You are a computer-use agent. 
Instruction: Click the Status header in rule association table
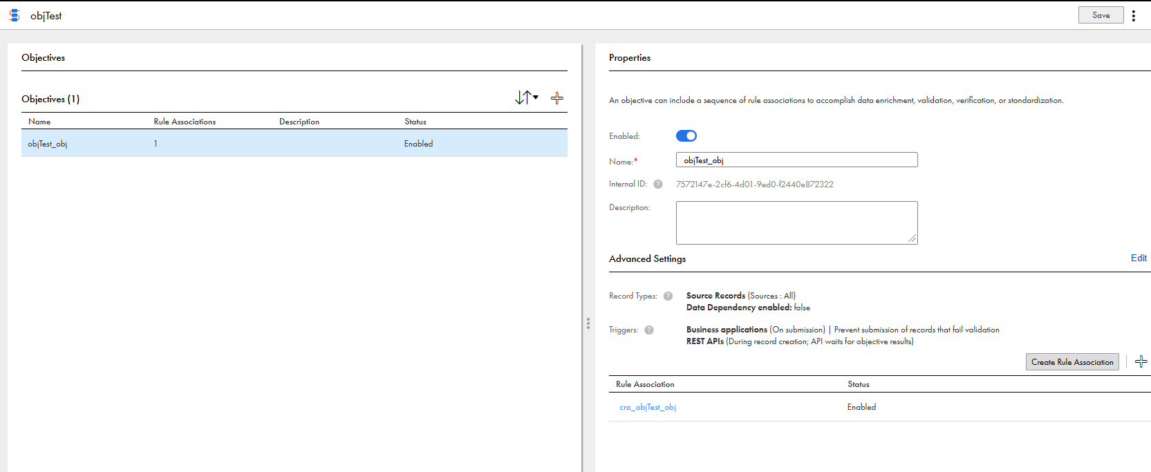pyautogui.click(x=859, y=384)
